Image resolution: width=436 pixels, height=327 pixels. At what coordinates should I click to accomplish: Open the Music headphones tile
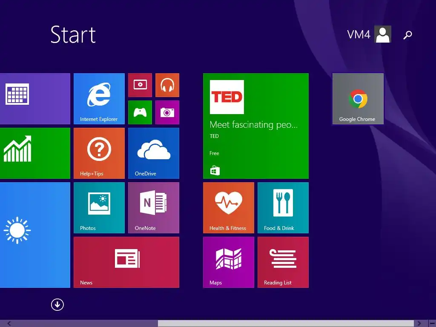pyautogui.click(x=167, y=85)
